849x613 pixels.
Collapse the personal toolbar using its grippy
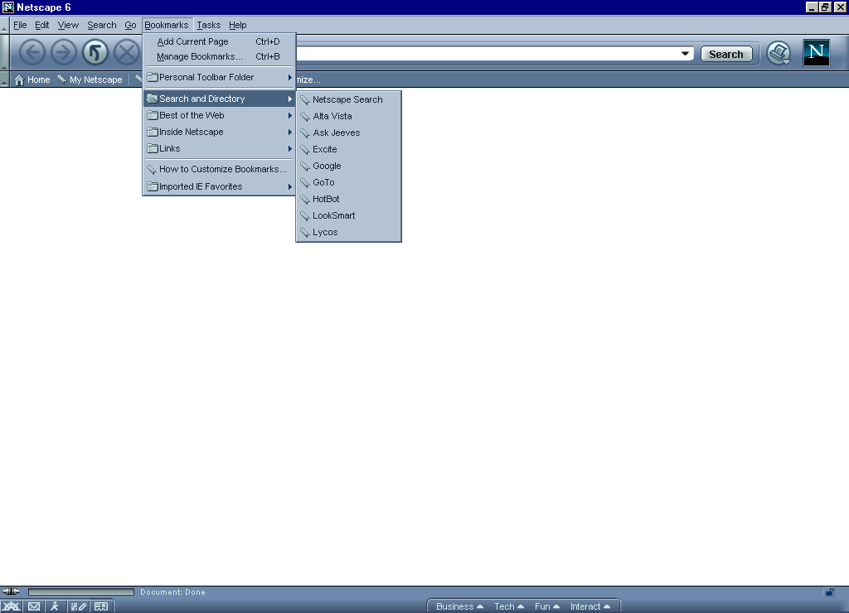(x=4, y=80)
